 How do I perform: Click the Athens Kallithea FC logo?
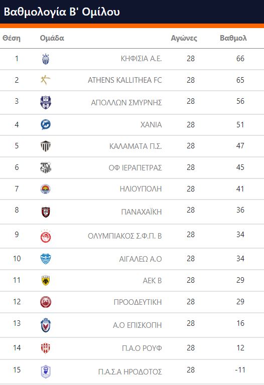[x=46, y=80]
